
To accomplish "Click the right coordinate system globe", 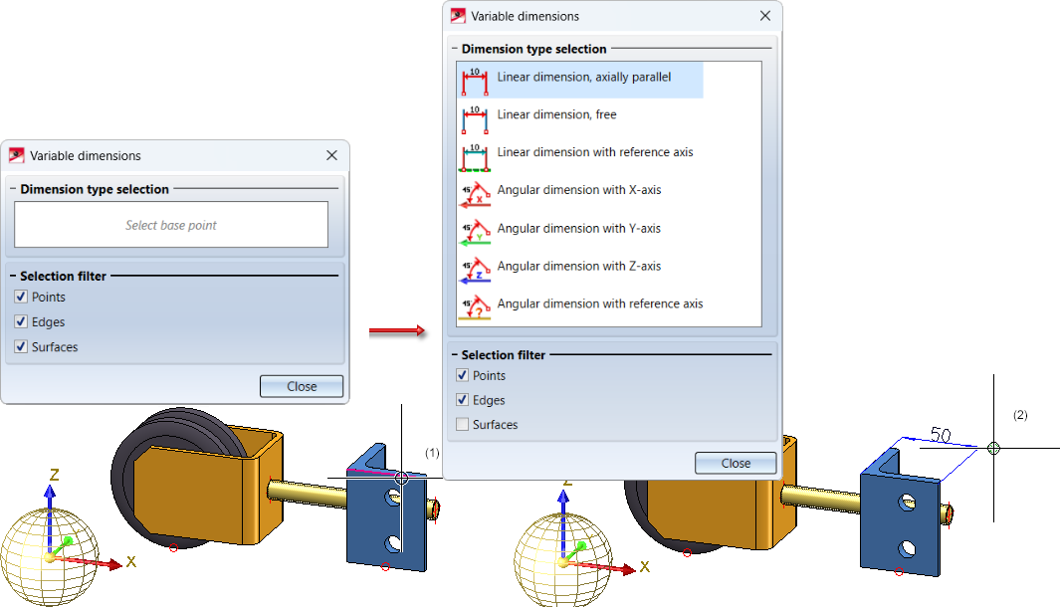I will (563, 560).
